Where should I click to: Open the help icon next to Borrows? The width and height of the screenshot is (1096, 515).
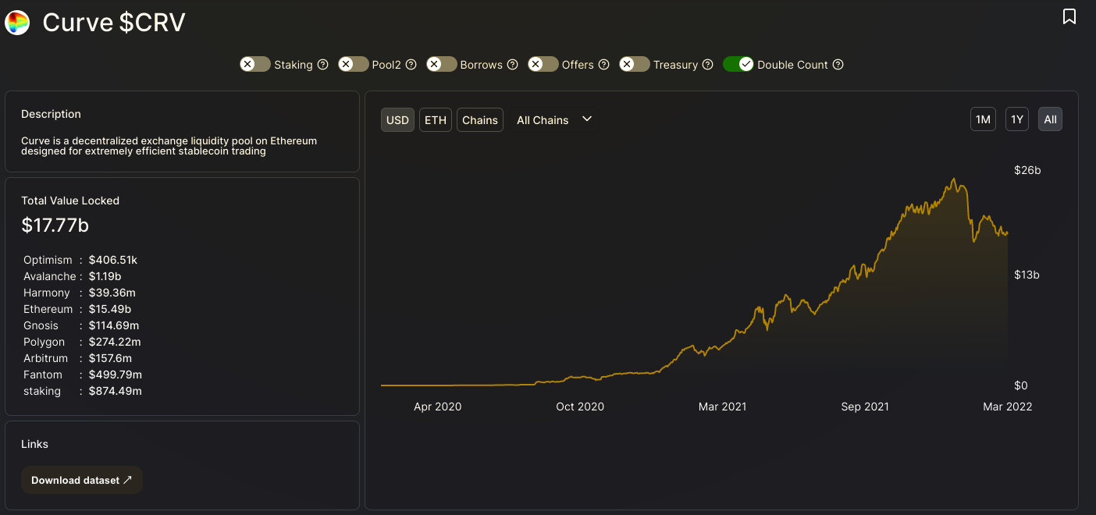512,65
